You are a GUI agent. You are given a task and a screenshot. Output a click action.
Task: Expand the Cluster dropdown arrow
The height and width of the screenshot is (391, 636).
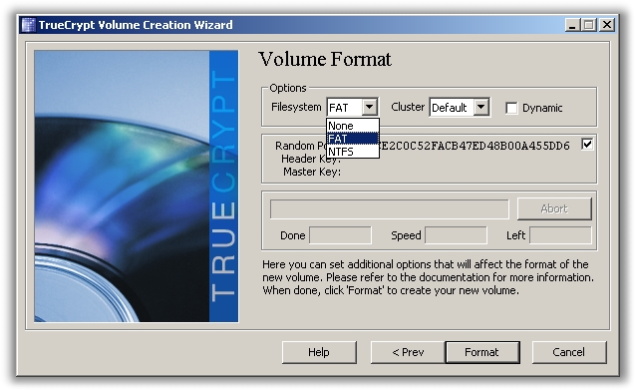(x=481, y=107)
